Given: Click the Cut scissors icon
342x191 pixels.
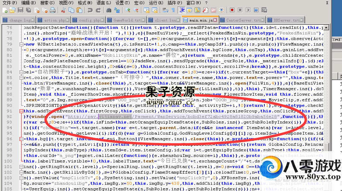Looking at the screenshot, I should click(63, 10).
